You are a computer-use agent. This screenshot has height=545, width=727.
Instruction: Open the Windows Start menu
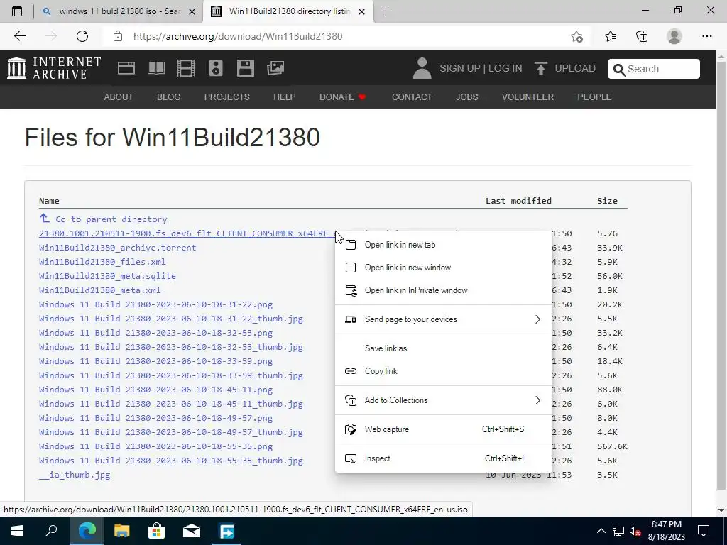[17, 531]
